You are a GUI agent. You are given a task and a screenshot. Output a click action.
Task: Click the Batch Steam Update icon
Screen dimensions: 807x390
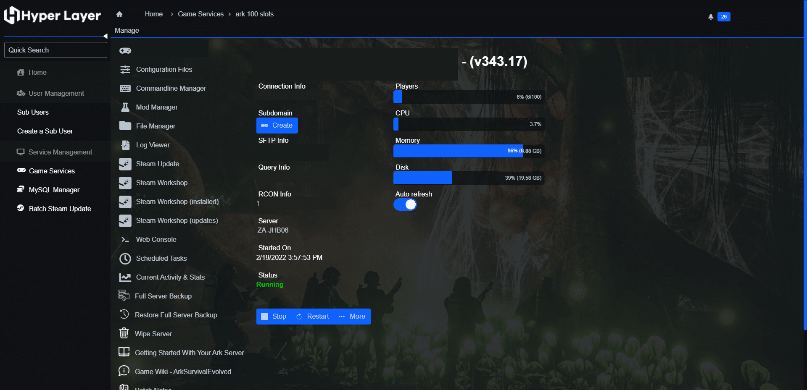pyautogui.click(x=21, y=208)
